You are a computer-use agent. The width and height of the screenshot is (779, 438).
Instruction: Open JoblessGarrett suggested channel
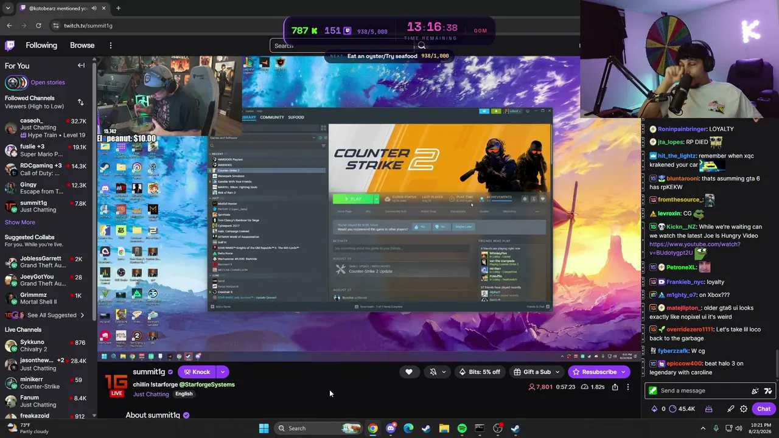point(46,262)
